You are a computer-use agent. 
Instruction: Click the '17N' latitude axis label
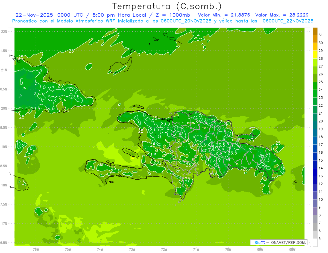coord(4,224)
